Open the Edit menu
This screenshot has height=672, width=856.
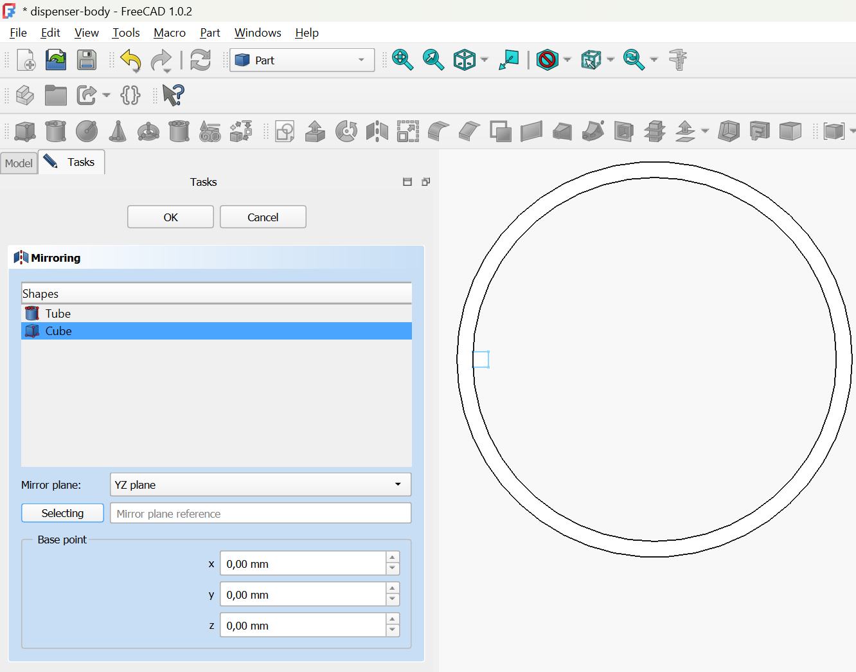pos(50,33)
